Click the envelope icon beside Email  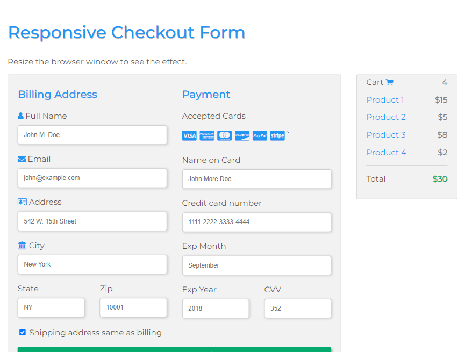point(22,159)
